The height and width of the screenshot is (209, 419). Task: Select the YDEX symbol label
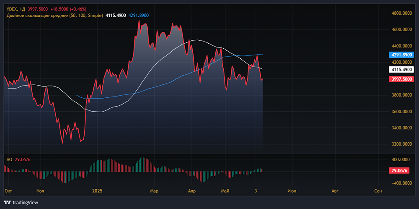[12, 9]
